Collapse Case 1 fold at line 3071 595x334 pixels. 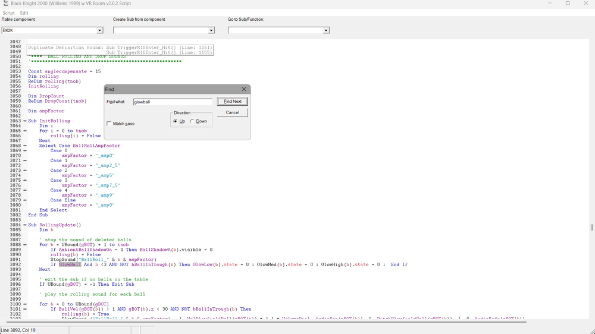click(25, 160)
